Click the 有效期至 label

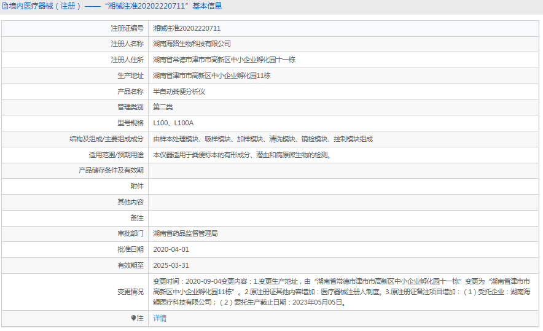coord(130,265)
